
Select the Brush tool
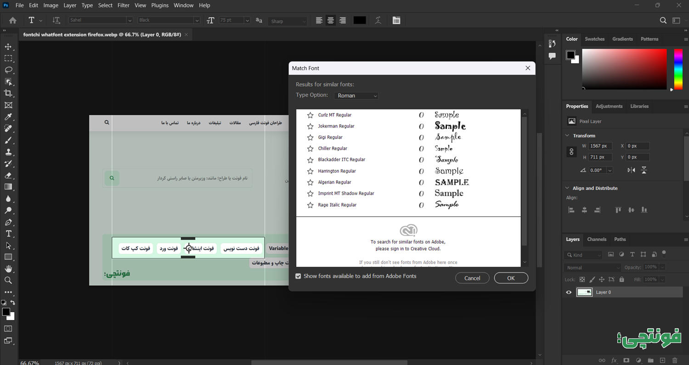coord(8,140)
